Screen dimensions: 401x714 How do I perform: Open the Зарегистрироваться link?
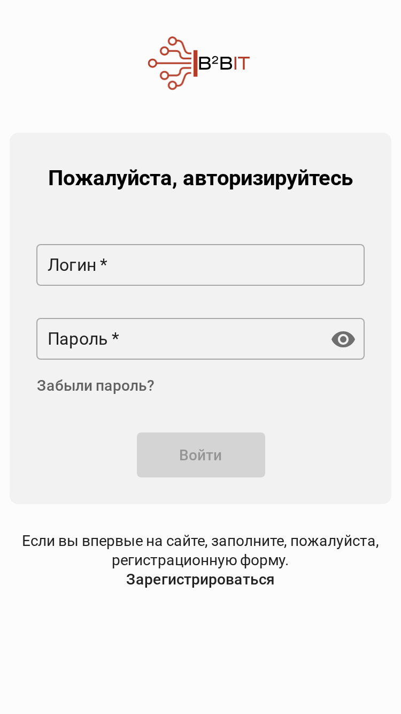200,580
